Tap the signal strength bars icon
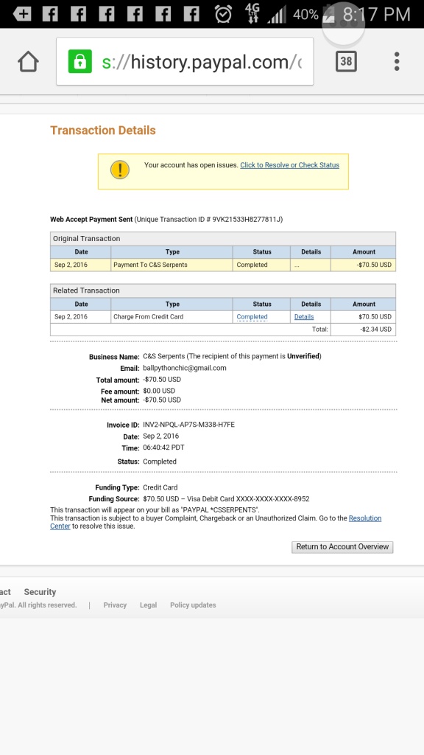Screen dimensions: 424x755 coord(276,15)
